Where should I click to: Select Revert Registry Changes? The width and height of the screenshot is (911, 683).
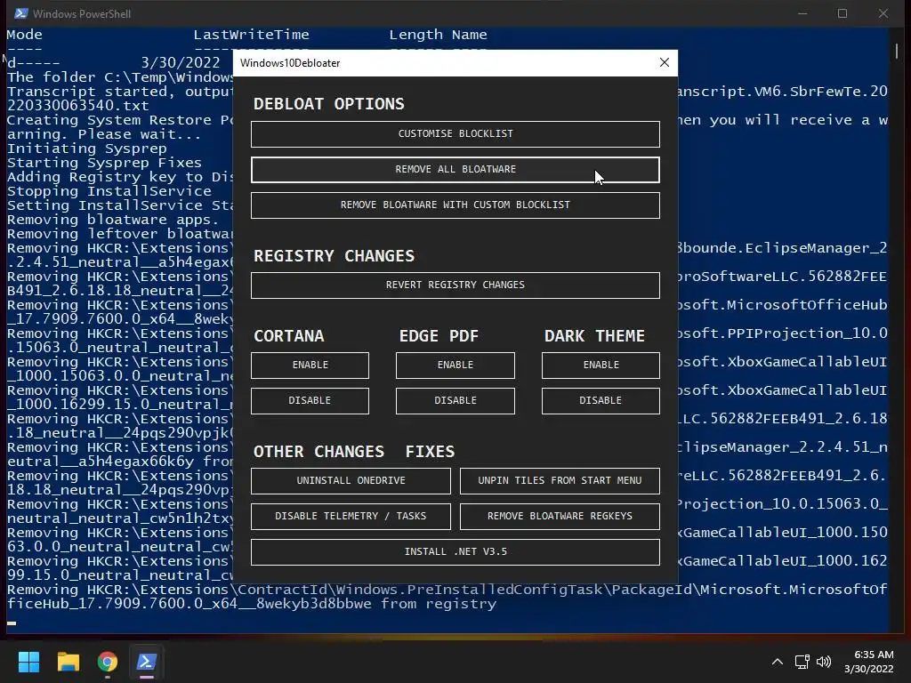tap(455, 285)
